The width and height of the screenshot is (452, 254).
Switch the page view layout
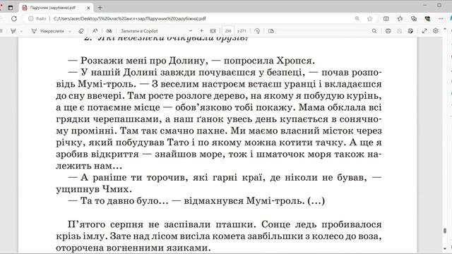(x=271, y=31)
